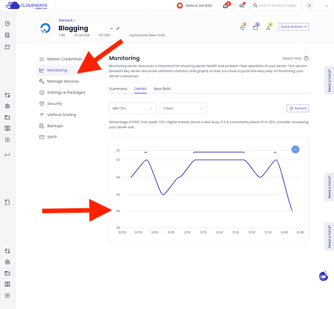Click the edit pencil beside server name

[x=117, y=29]
